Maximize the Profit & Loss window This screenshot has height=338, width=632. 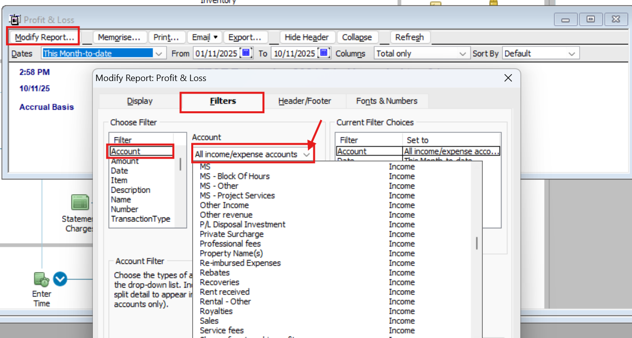click(590, 20)
